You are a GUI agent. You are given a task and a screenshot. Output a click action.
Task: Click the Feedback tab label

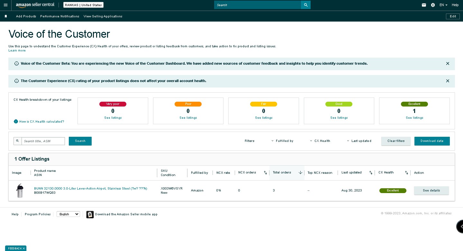click(15, 248)
